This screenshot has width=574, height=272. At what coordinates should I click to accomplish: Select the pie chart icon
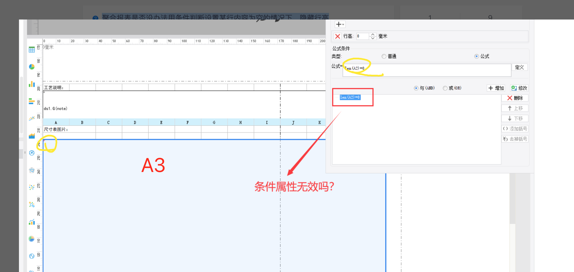(32, 67)
